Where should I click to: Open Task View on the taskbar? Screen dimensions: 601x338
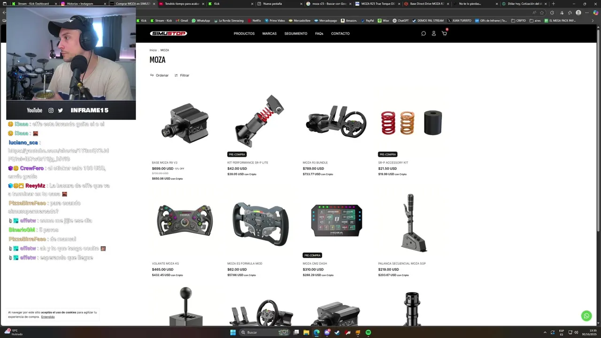pyautogui.click(x=296, y=332)
